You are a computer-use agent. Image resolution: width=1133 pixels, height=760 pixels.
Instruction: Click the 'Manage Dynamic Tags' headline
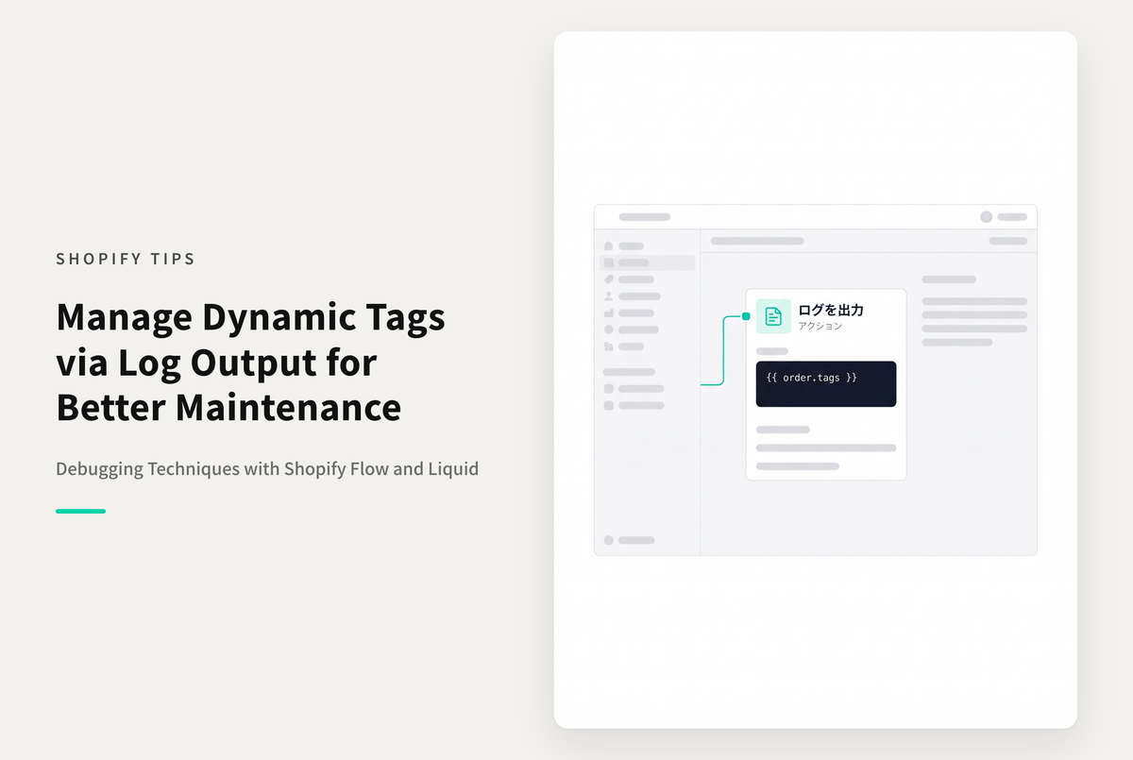[250, 317]
